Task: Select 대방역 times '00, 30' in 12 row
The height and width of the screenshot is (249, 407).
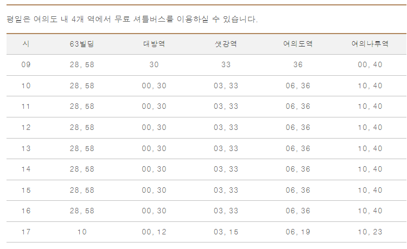Action: tap(154, 127)
